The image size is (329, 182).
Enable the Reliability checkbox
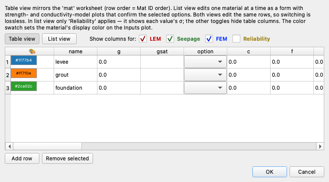point(236,39)
